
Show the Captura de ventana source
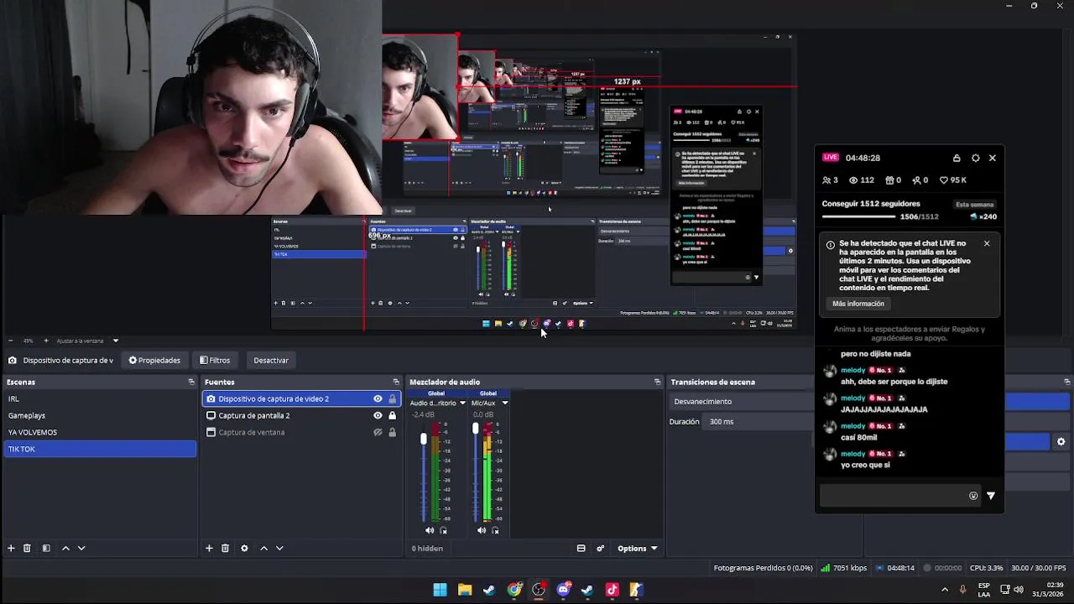(x=378, y=432)
